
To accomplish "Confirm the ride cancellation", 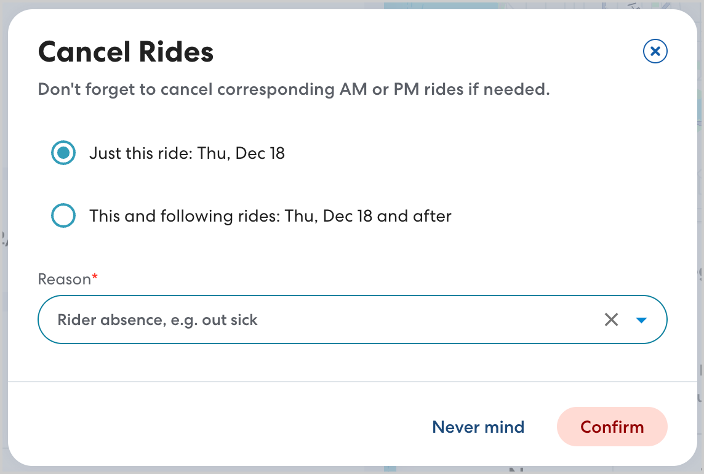I will point(612,427).
